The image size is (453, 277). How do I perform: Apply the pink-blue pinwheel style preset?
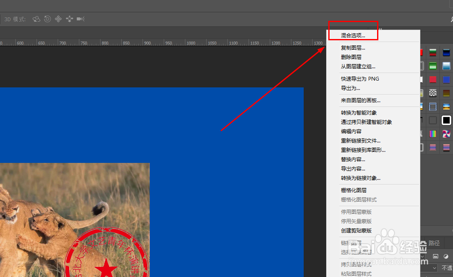click(x=446, y=134)
